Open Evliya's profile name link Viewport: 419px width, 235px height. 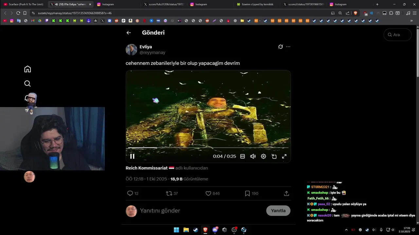[x=146, y=47]
